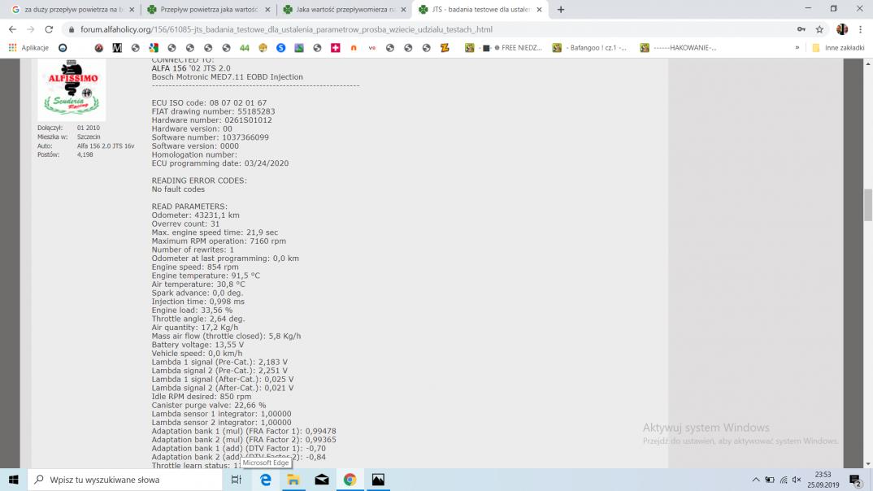Image resolution: width=873 pixels, height=491 pixels.
Task: Click 'Maximum RPM operation: 7160 rpm' line
Action: [219, 241]
